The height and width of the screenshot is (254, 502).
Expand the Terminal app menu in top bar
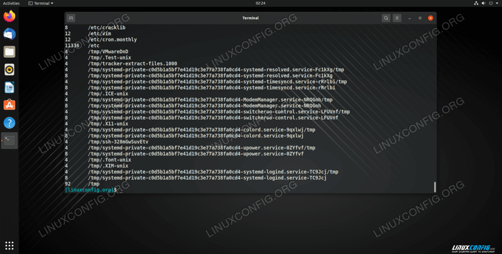tap(41, 3)
